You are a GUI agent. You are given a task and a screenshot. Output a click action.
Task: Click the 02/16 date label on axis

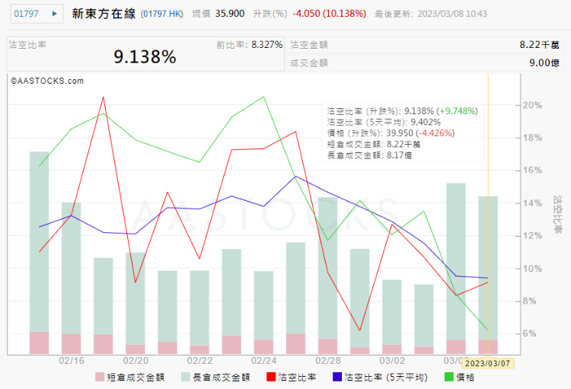click(x=72, y=361)
